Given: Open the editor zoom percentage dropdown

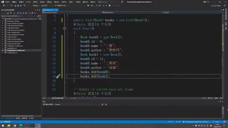Looking at the screenshot, I should pos(46,98).
